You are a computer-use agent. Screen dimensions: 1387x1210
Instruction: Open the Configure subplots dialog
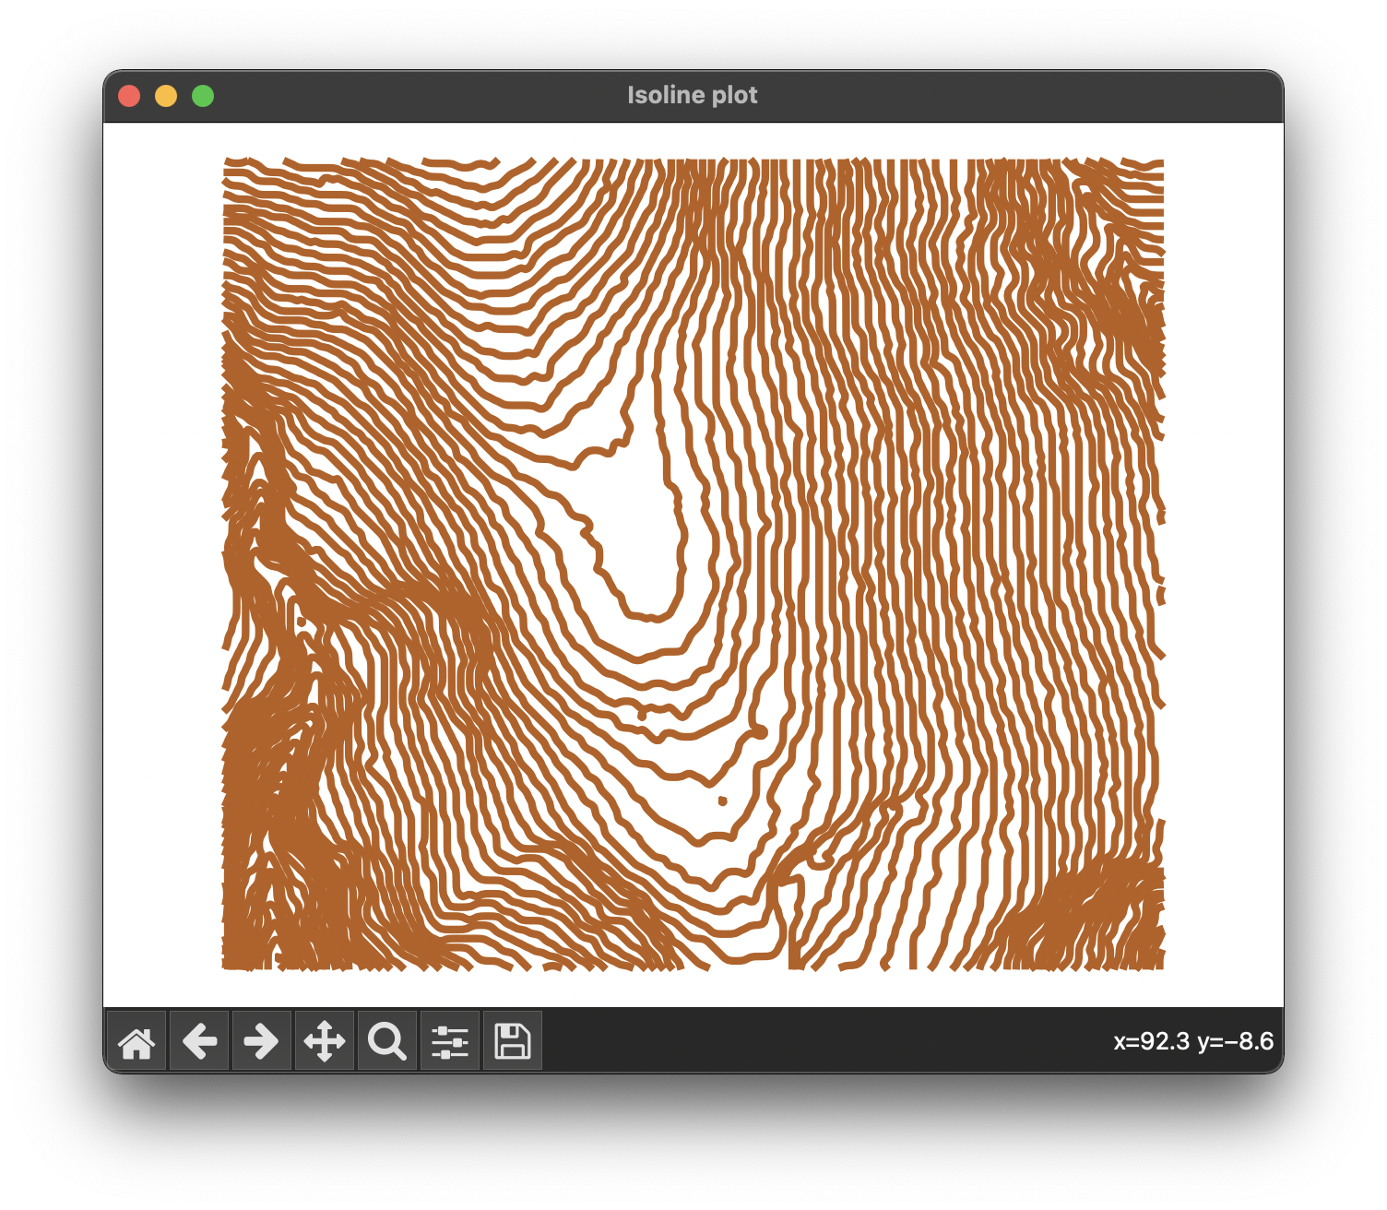click(450, 1042)
